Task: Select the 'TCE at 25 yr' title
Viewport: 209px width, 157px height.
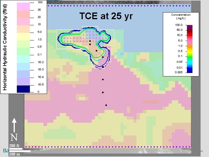Action: pos(106,16)
